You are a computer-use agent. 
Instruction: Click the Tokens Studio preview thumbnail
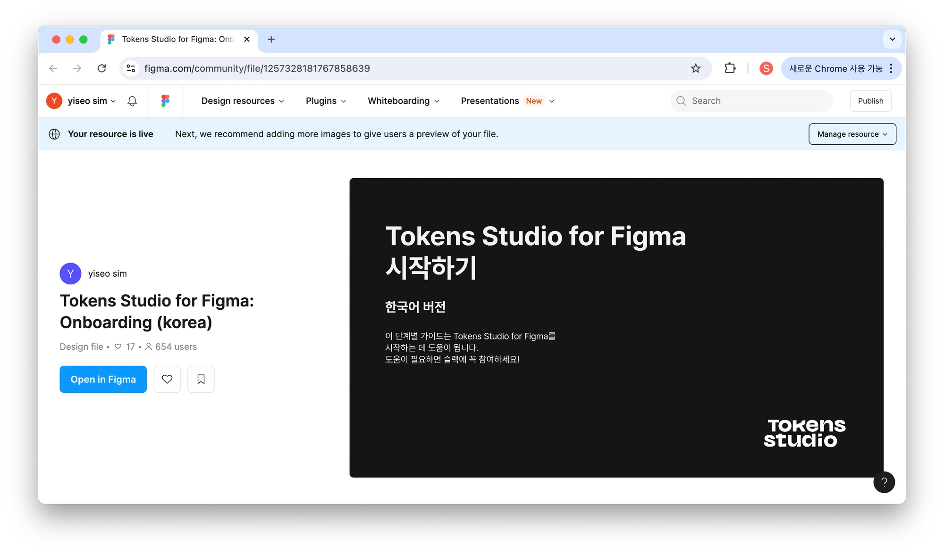click(616, 328)
